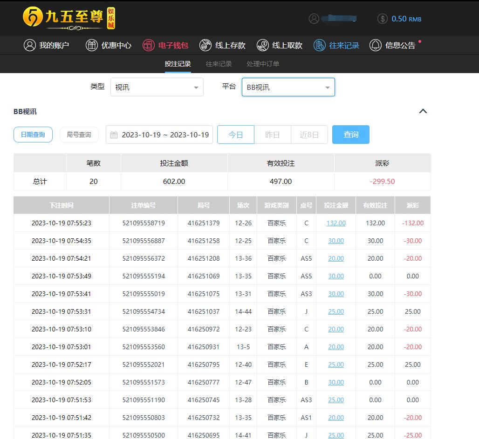Viewport: 479px width, 439px height.
Task: Select 日期查询 query mode
Action: pyautogui.click(x=33, y=135)
